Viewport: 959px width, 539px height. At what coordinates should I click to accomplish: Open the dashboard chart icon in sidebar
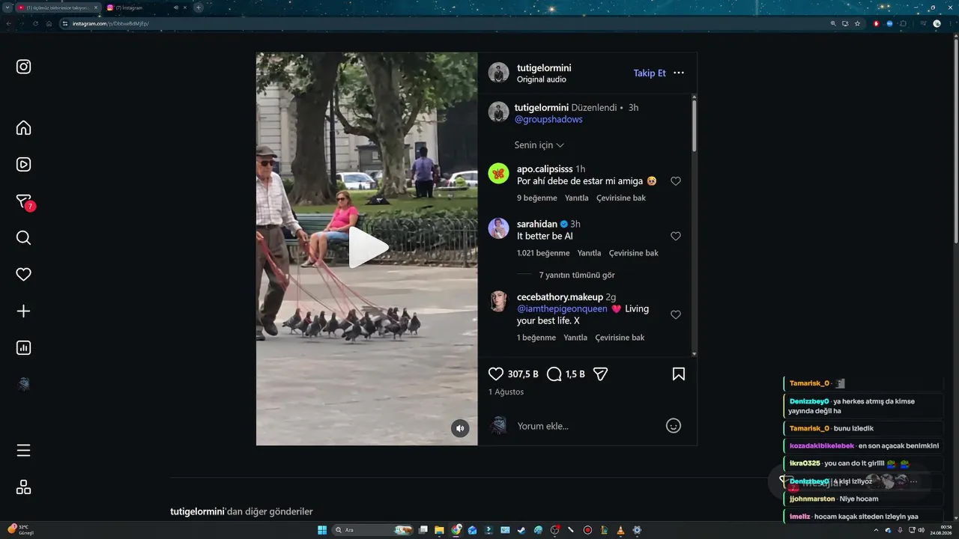click(x=23, y=348)
